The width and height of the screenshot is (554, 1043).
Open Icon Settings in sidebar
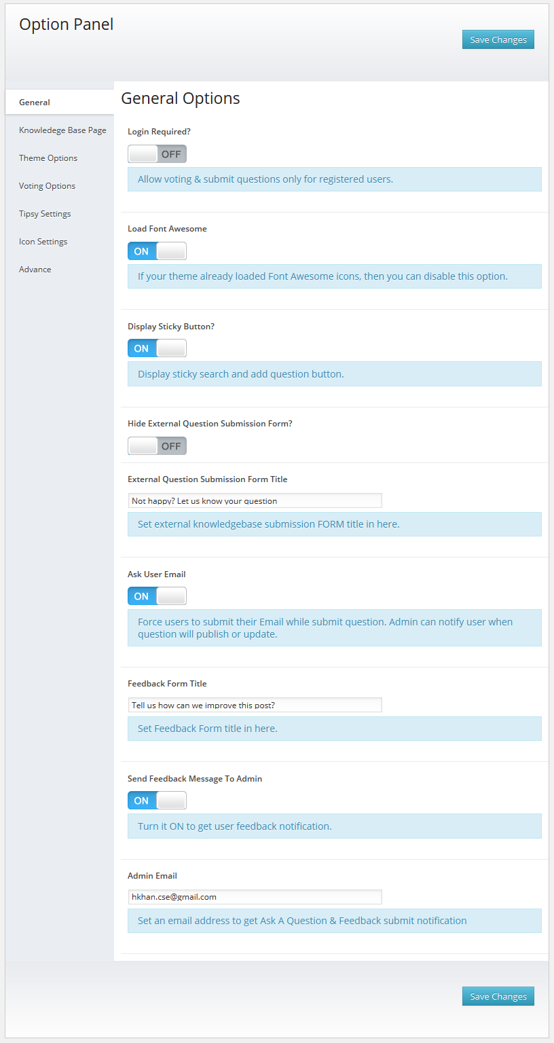(43, 242)
